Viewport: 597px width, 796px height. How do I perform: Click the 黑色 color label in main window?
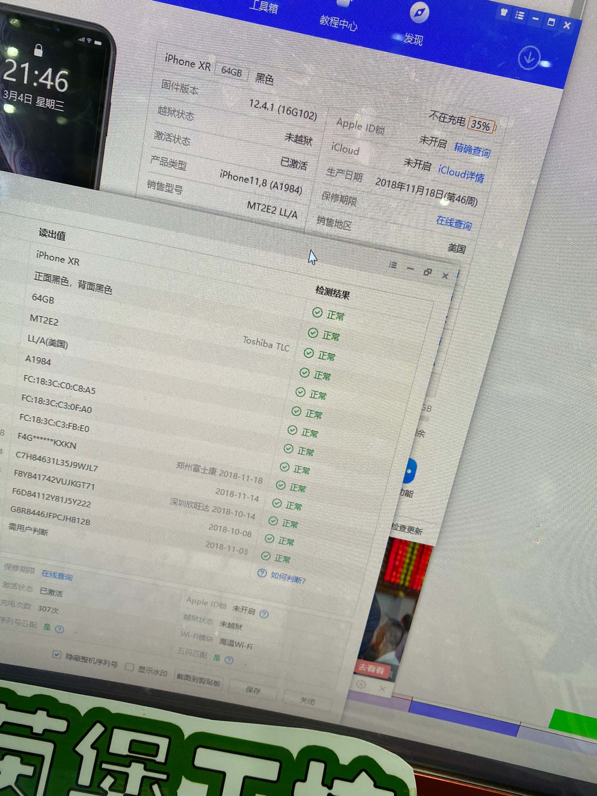click(x=264, y=78)
